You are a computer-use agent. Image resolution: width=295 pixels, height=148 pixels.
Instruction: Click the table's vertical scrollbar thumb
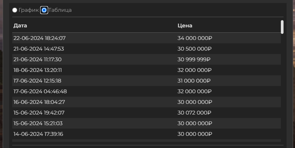[282, 27]
